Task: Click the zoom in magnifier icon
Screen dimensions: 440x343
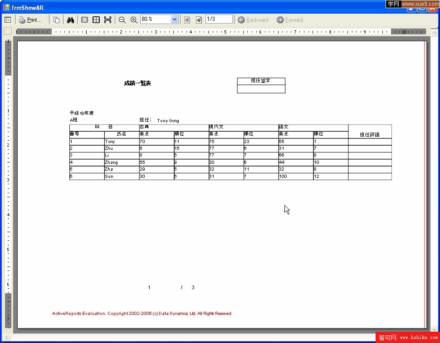Action: [134, 20]
